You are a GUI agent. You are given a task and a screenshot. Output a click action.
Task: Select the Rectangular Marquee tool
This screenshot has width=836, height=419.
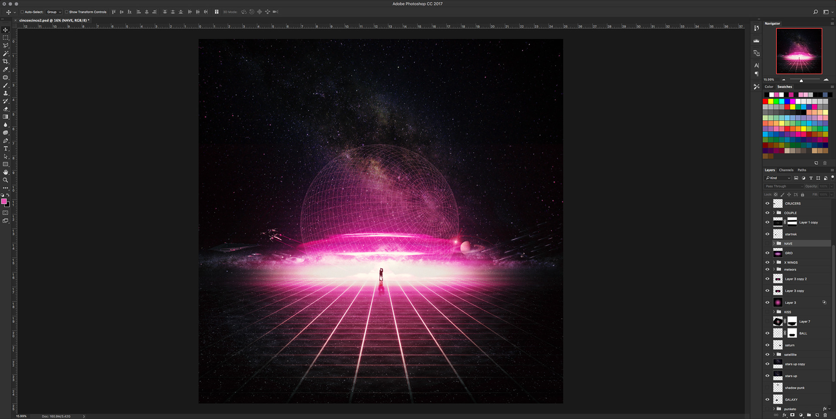(6, 38)
